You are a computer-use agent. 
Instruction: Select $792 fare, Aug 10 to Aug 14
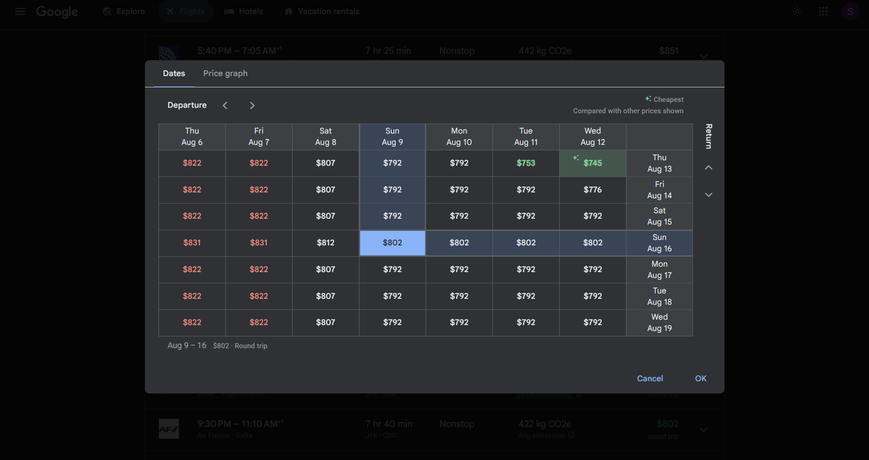point(459,190)
